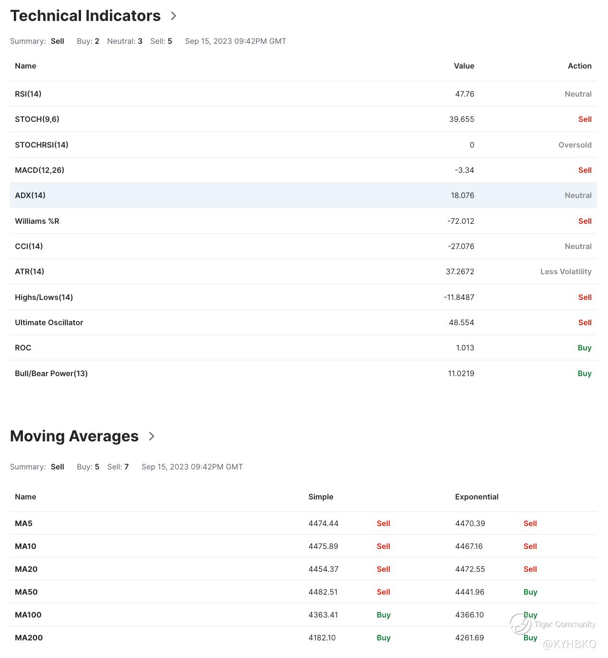Expand Moving Averages chevron arrow
608x658 pixels.
[x=152, y=436]
